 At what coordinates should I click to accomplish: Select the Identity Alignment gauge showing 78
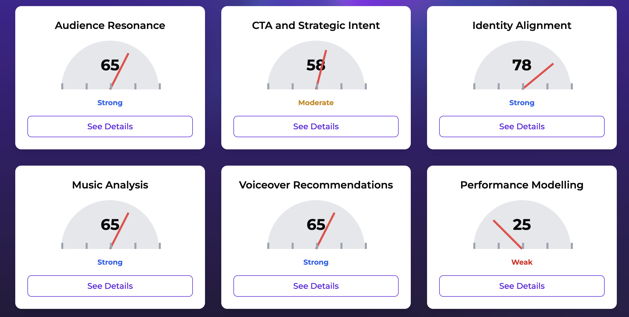click(x=522, y=66)
